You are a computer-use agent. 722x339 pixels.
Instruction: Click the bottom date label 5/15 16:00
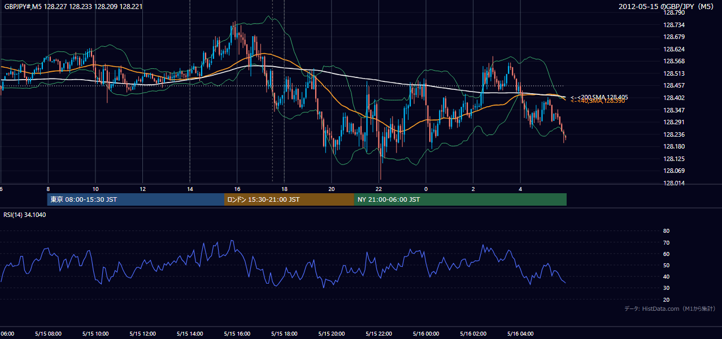[x=237, y=334]
